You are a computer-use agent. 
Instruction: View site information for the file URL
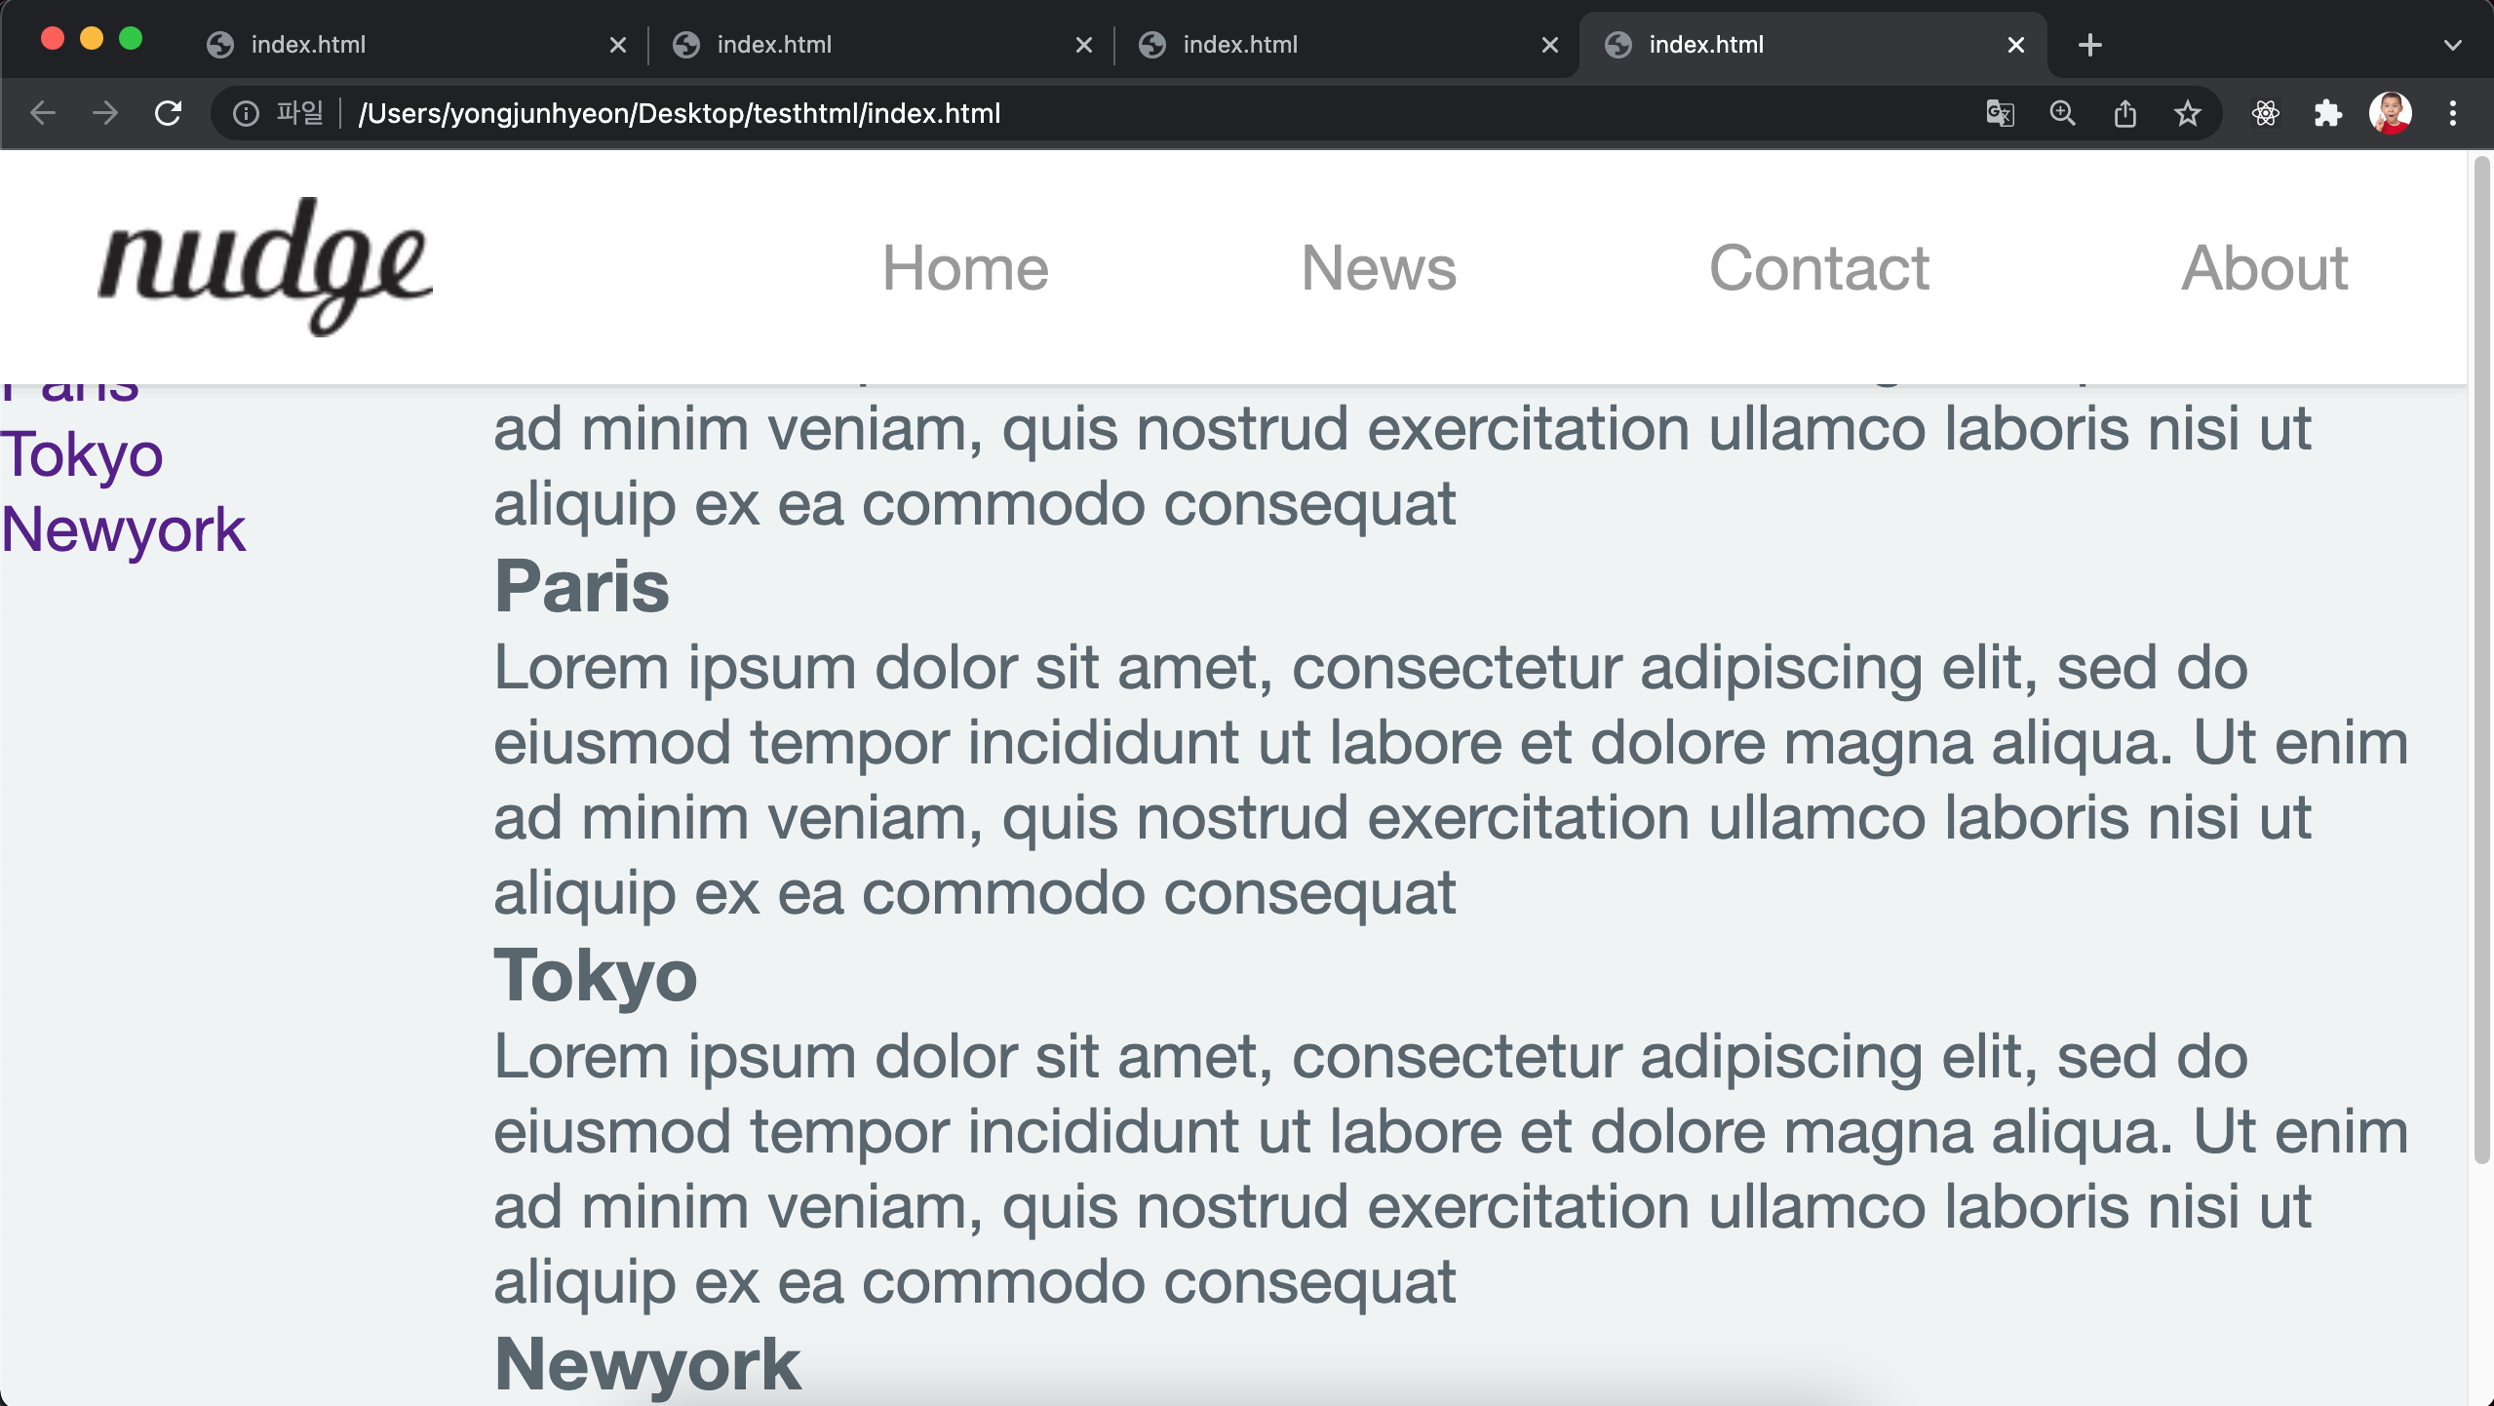click(x=247, y=113)
